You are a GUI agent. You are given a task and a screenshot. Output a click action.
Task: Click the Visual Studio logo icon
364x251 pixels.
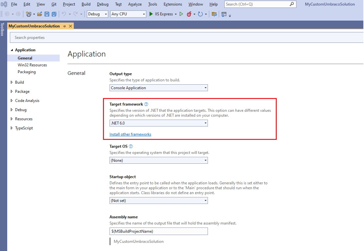point(4,4)
